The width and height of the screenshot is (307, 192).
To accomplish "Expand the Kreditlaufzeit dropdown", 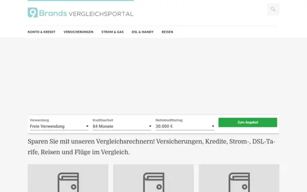I will coord(122,126).
